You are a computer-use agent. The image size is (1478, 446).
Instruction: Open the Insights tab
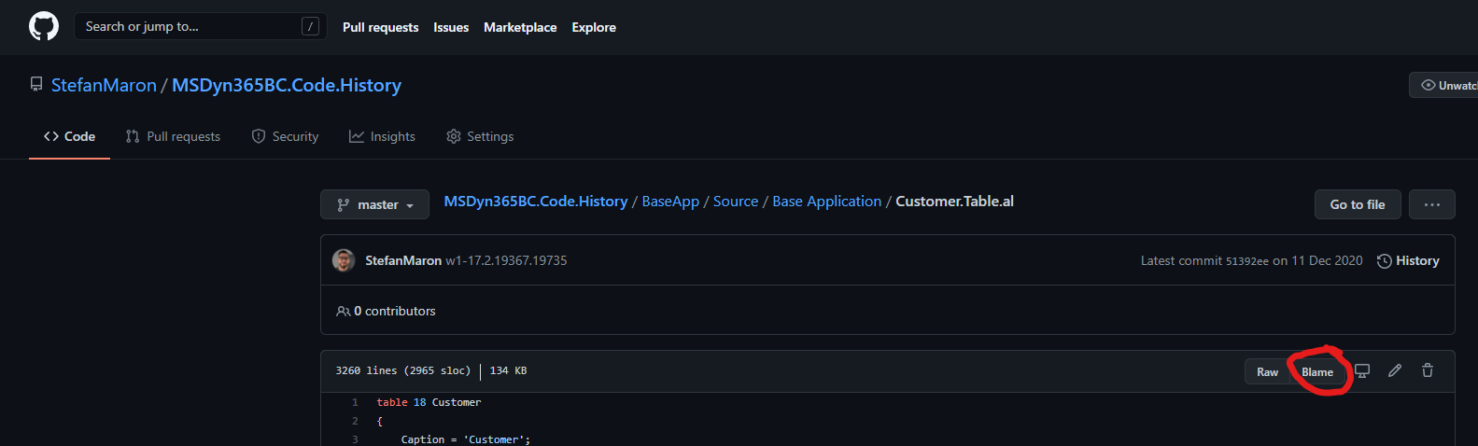point(382,136)
